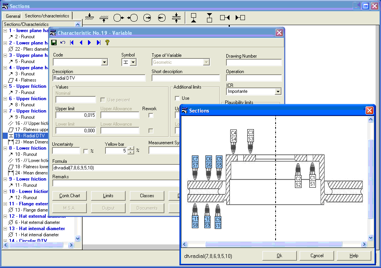Viewport: 381px width, 268px height.
Task: Go to last record arrow icon
Action: pyautogui.click(x=98, y=43)
